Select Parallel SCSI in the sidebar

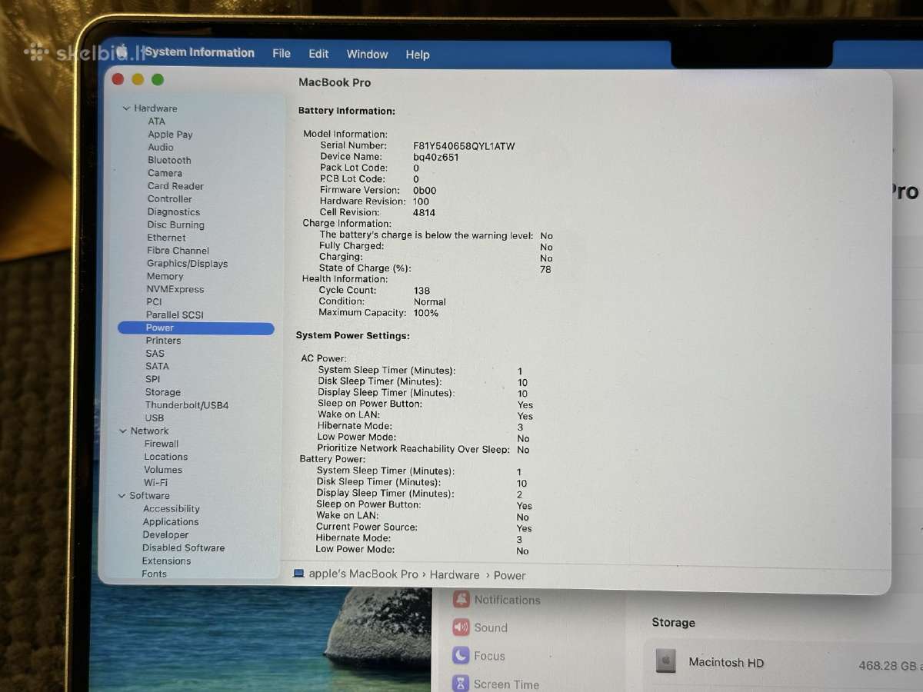[x=175, y=314]
